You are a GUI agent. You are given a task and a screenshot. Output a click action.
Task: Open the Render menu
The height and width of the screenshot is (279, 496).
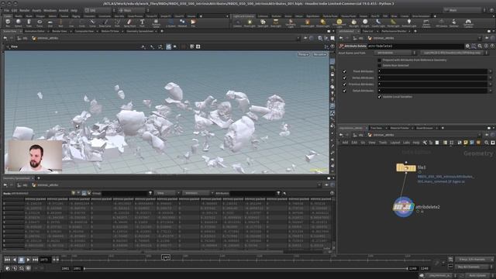pos(24,10)
